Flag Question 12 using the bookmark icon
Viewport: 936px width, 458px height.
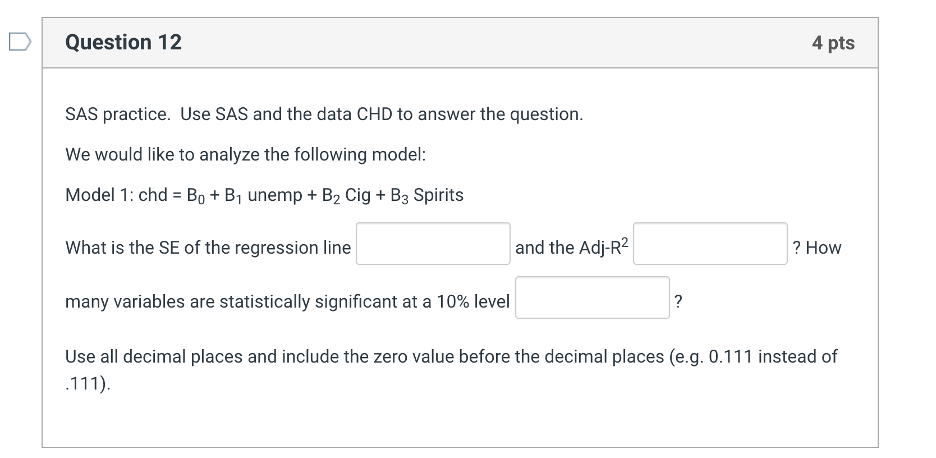click(19, 43)
